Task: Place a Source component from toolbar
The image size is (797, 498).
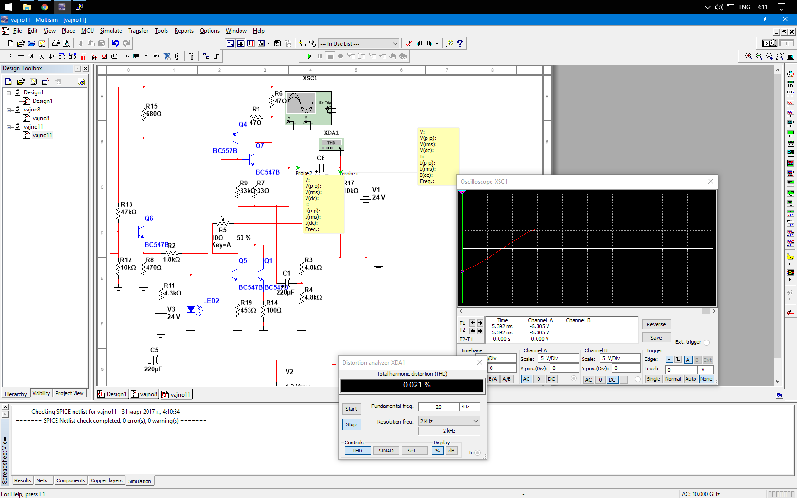Action: (10, 56)
